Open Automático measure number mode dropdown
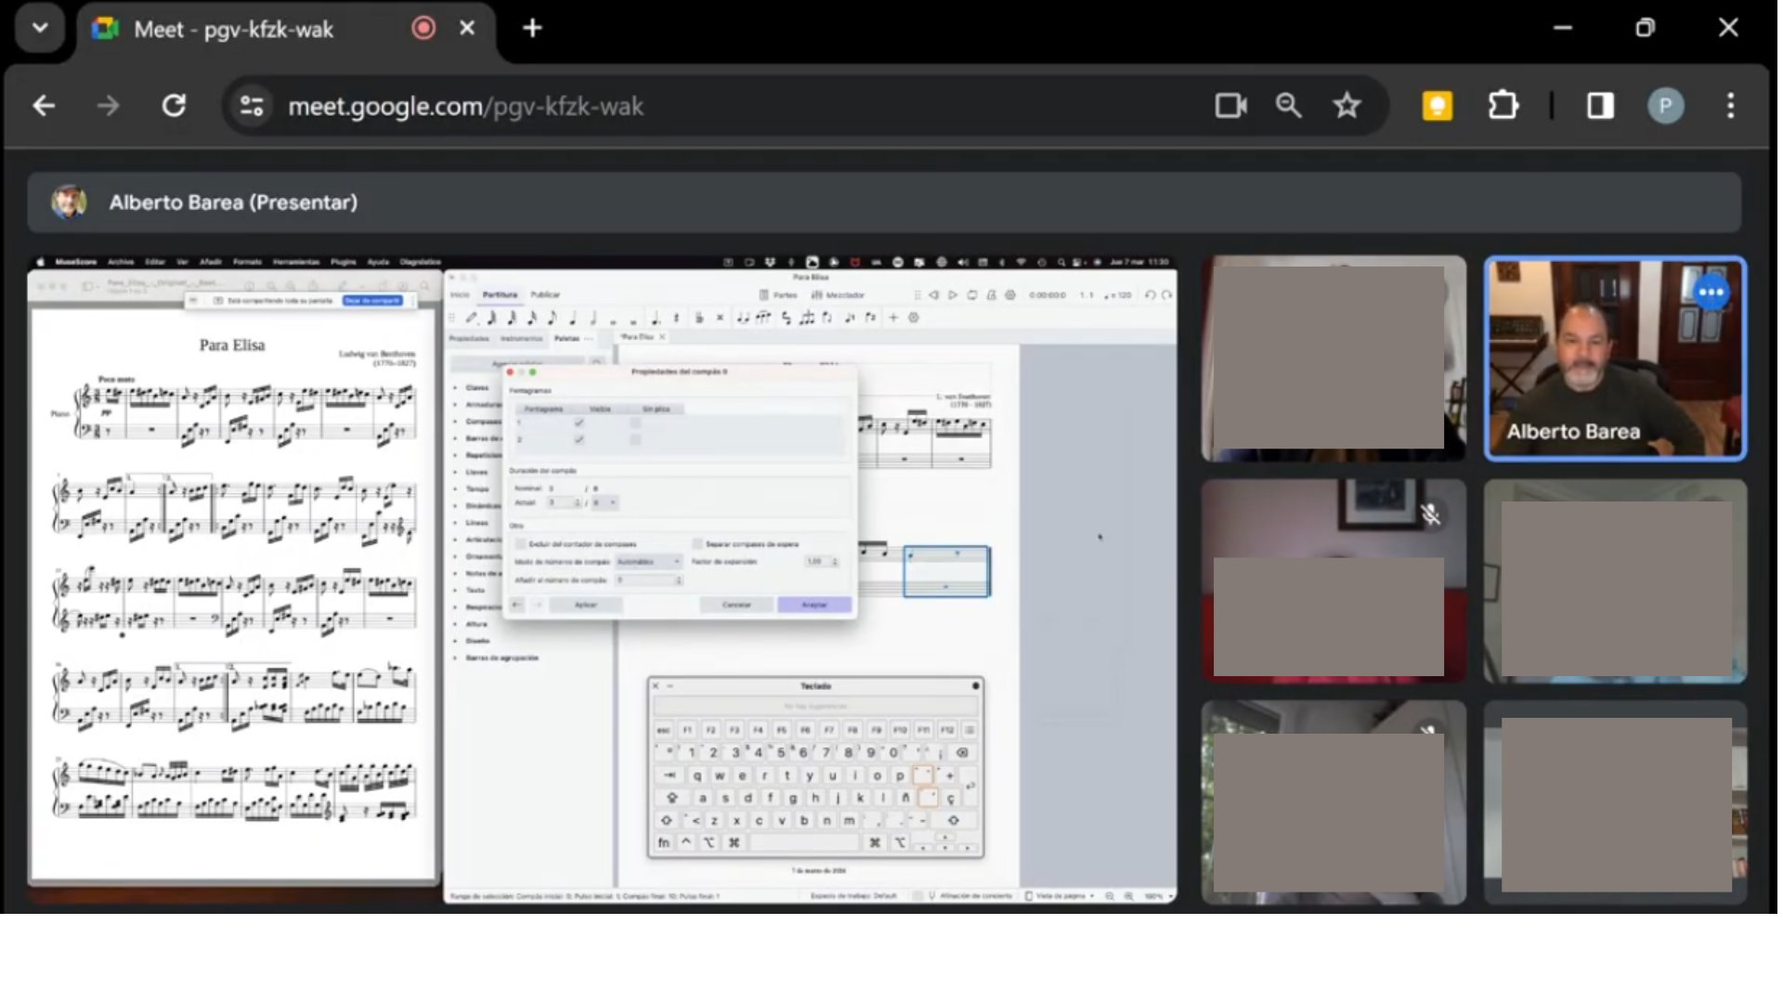The width and height of the screenshot is (1783, 1003). (x=649, y=562)
